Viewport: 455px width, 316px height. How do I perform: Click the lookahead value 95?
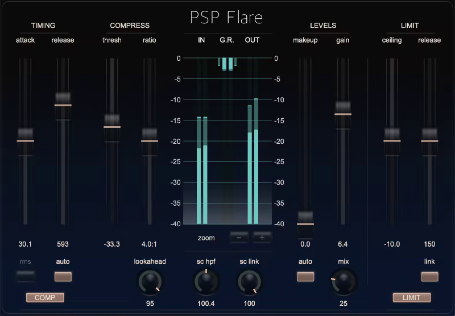(x=150, y=303)
